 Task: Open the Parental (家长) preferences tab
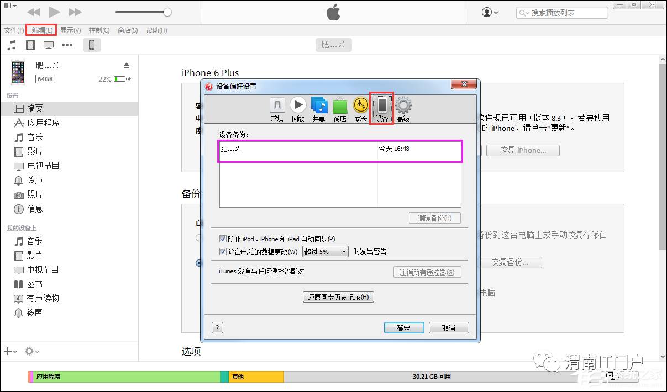coord(361,109)
